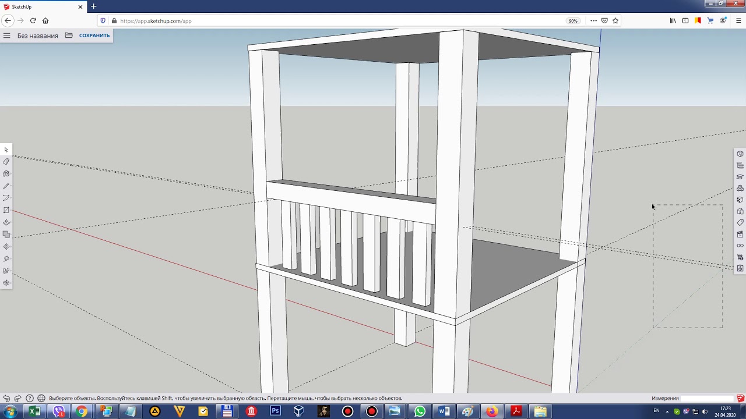The height and width of the screenshot is (419, 746).
Task: Open the Materials panel
Action: coord(740,200)
